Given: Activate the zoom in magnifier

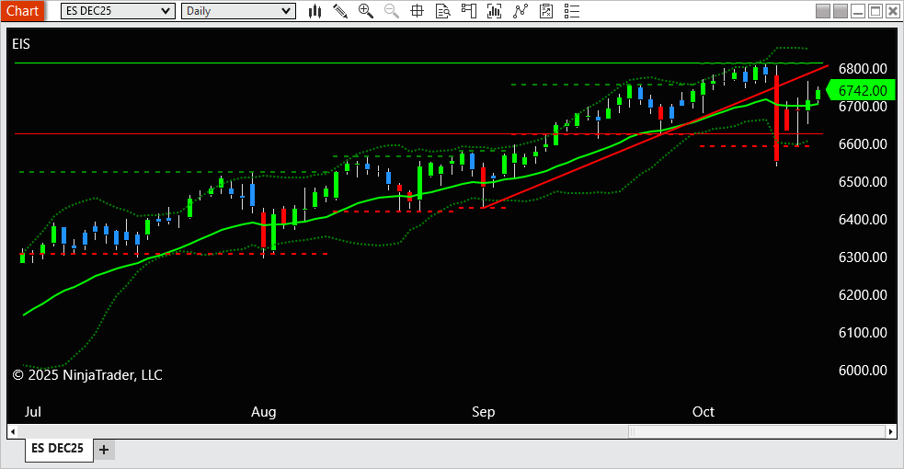Looking at the screenshot, I should click(x=365, y=11).
